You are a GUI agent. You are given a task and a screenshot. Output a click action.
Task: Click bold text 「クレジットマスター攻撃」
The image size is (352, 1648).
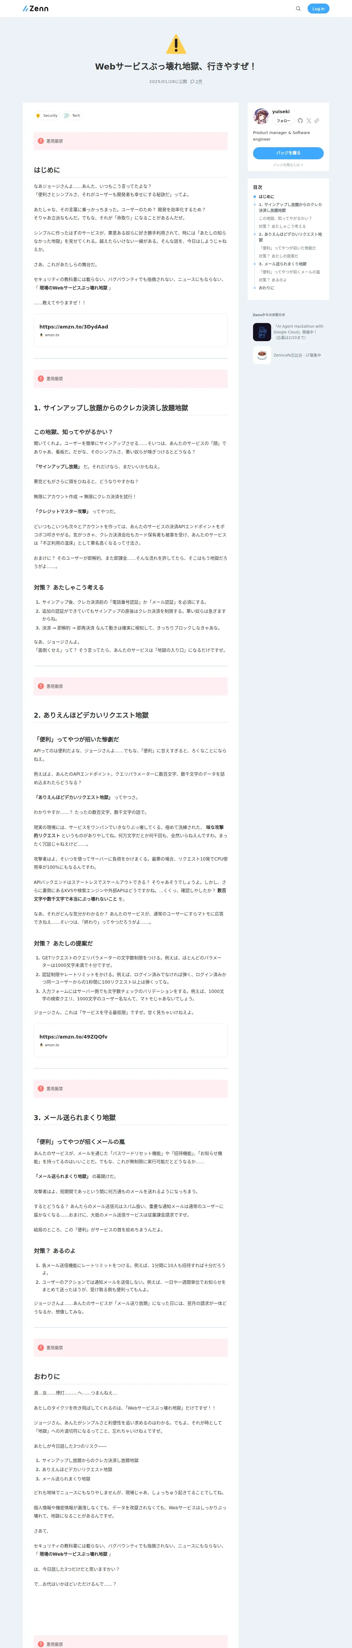62,512
